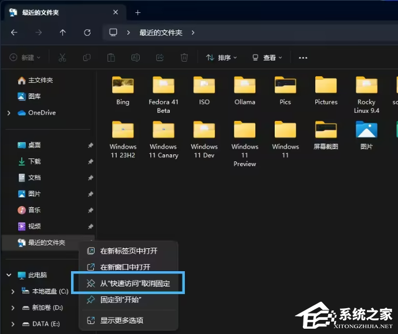The height and width of the screenshot is (334, 398).
Task: Select the Pics folder
Action: point(285,91)
